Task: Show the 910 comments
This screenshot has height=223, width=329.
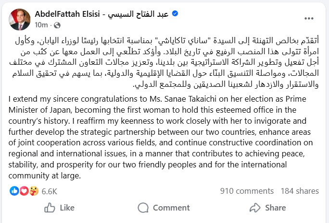Action: tap(240, 191)
